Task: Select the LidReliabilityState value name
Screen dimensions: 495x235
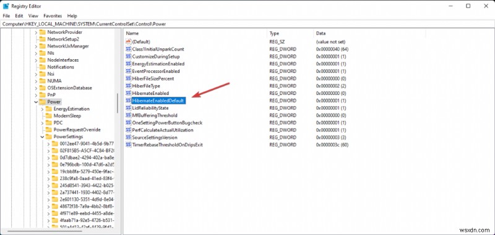Action: 150,108
